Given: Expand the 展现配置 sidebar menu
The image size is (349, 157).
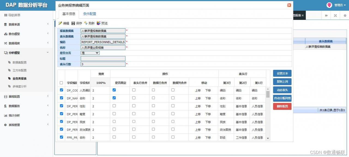Looking at the screenshot, I should (48, 96).
